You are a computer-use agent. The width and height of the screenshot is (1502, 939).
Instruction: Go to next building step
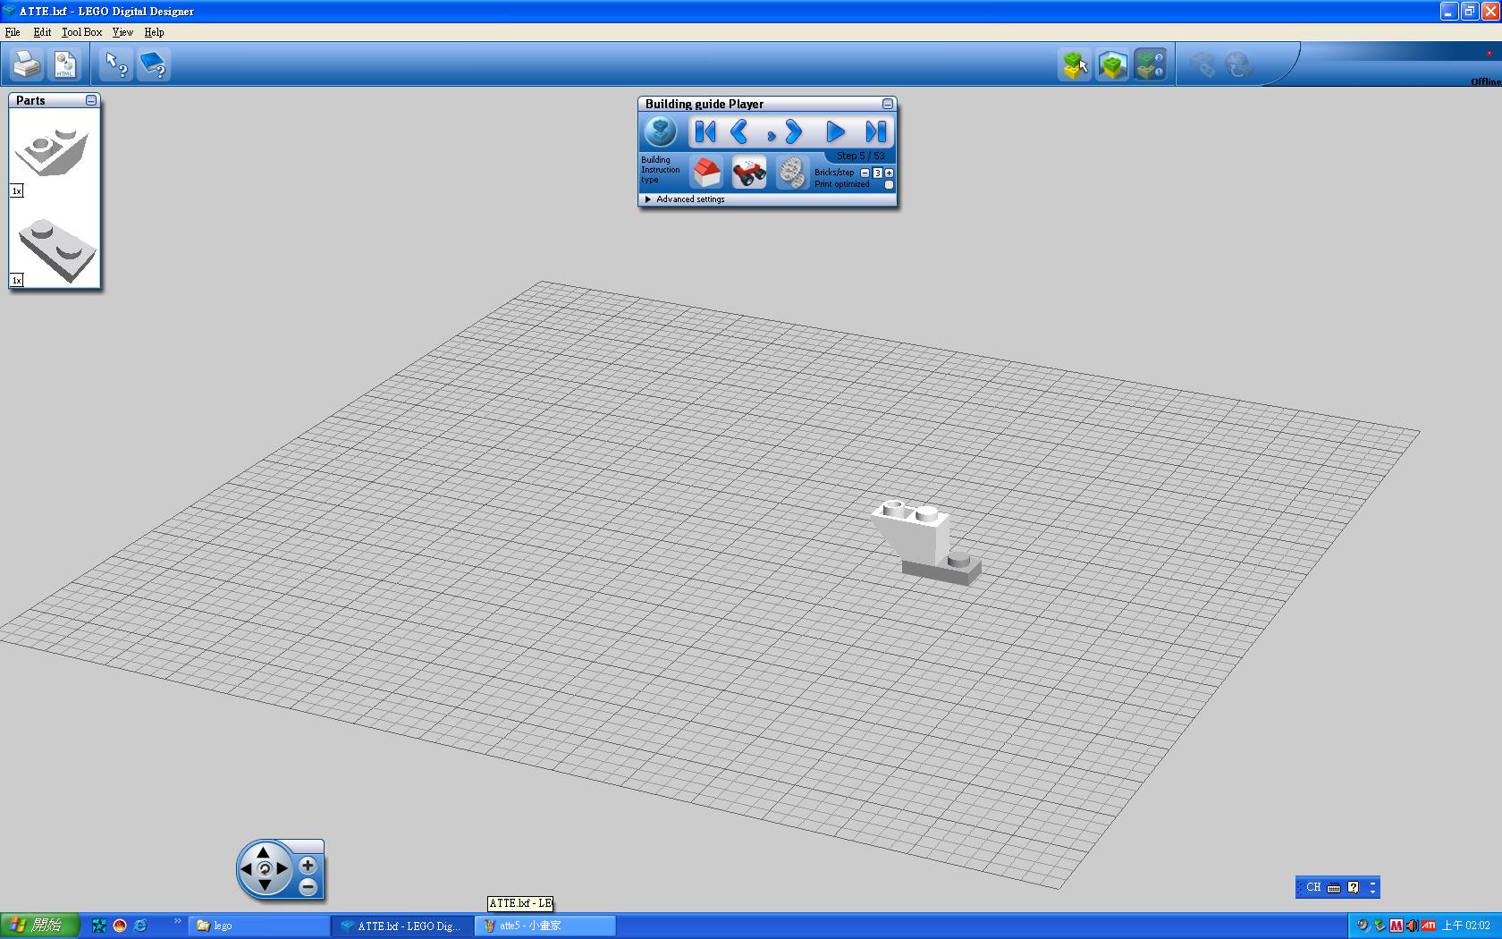pos(791,132)
